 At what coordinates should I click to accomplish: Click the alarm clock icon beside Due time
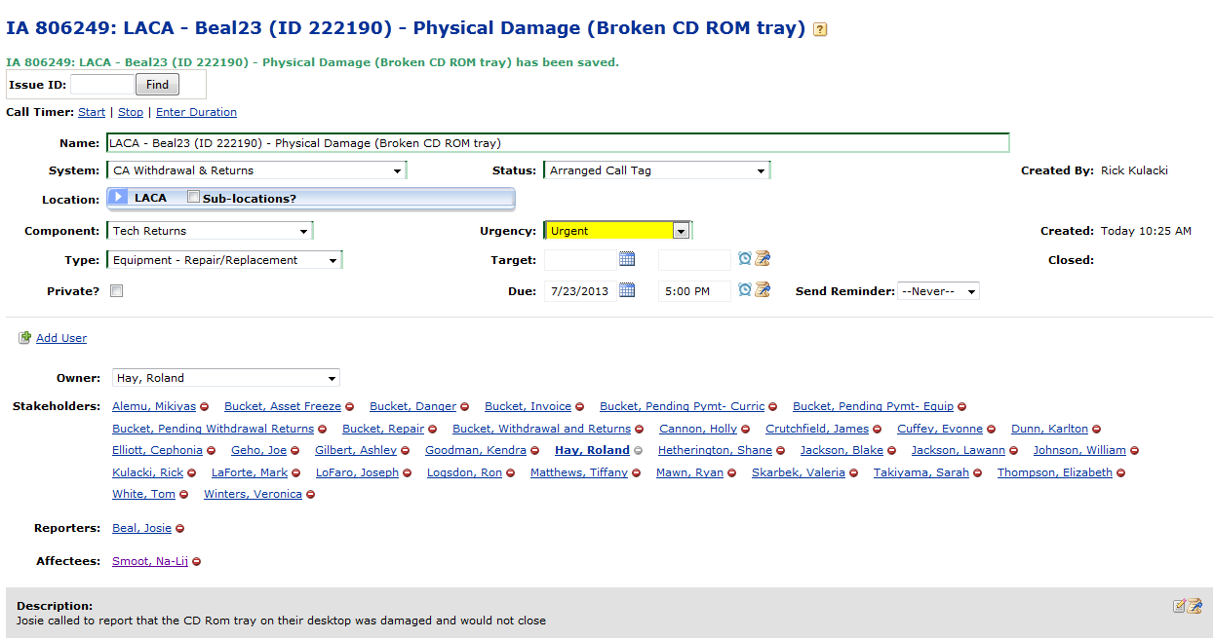(745, 290)
